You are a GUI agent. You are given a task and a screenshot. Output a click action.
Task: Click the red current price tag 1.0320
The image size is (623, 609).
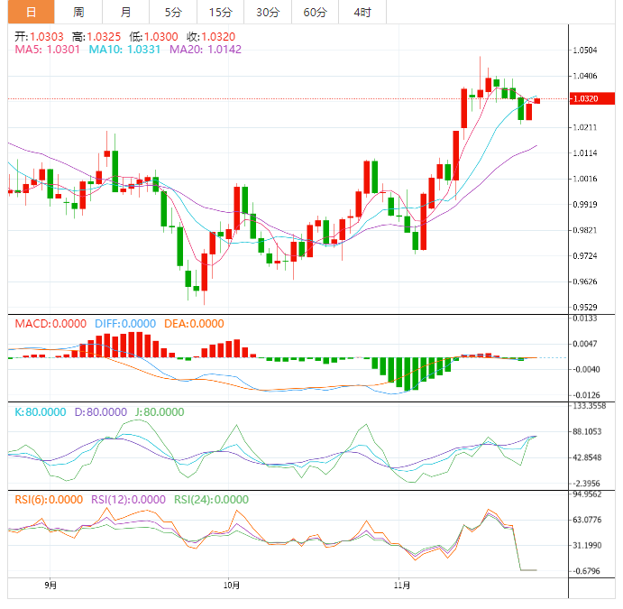coord(593,98)
